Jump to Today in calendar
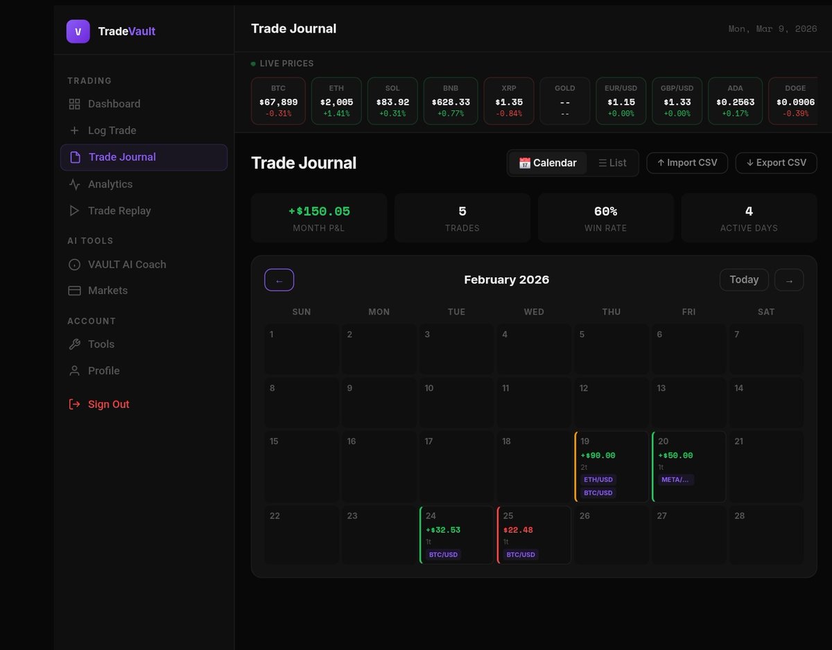This screenshot has height=650, width=832. tap(744, 280)
